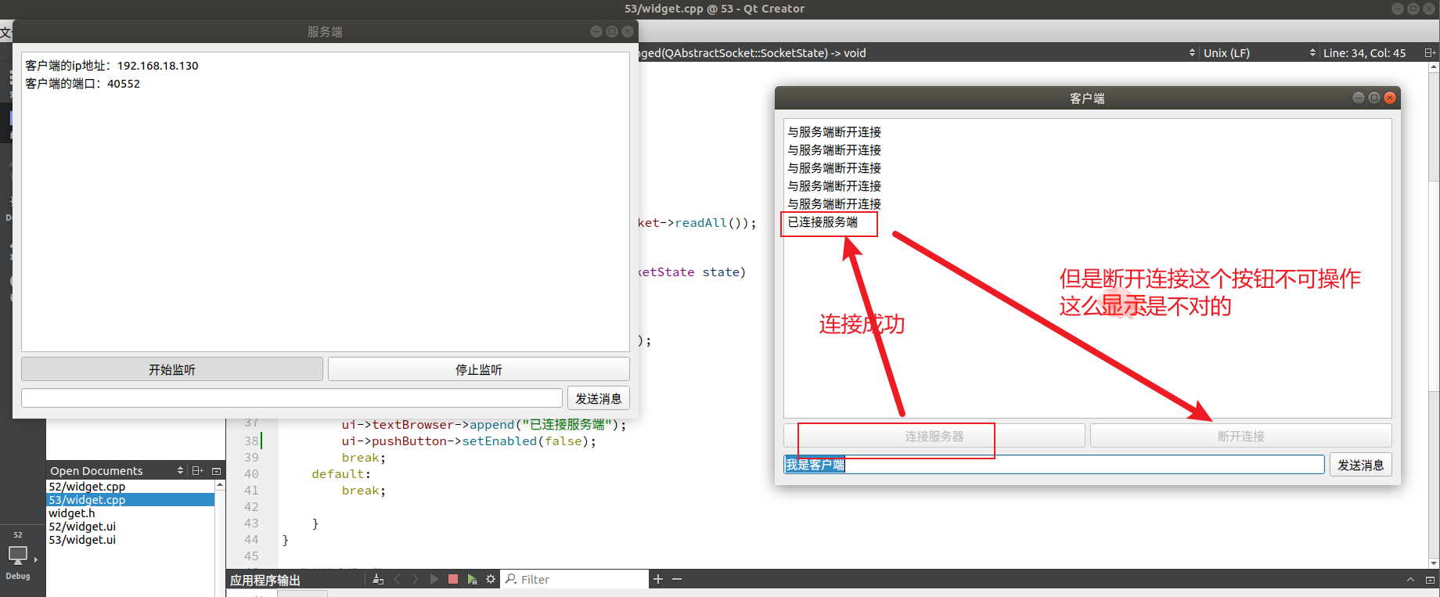Click client IP address line in server log
This screenshot has width=1440, height=597.
click(x=112, y=66)
